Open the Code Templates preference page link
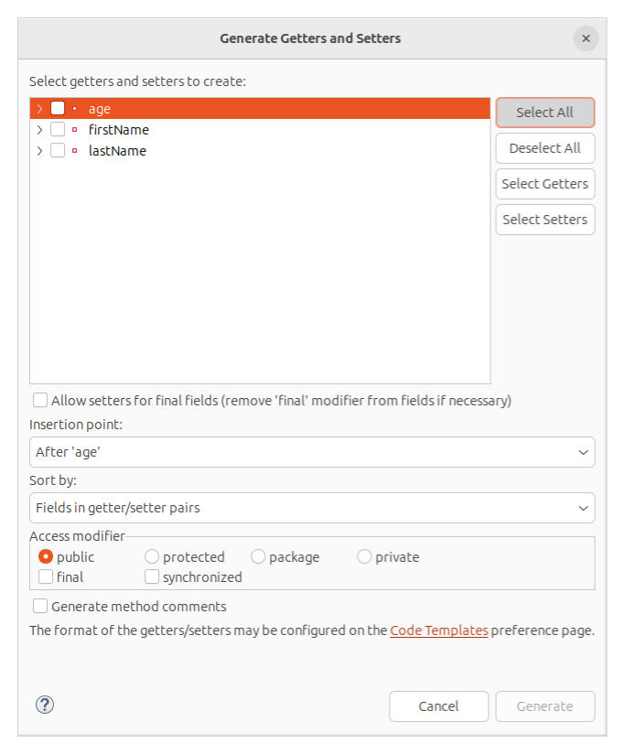This screenshot has height=754, width=624. click(438, 630)
